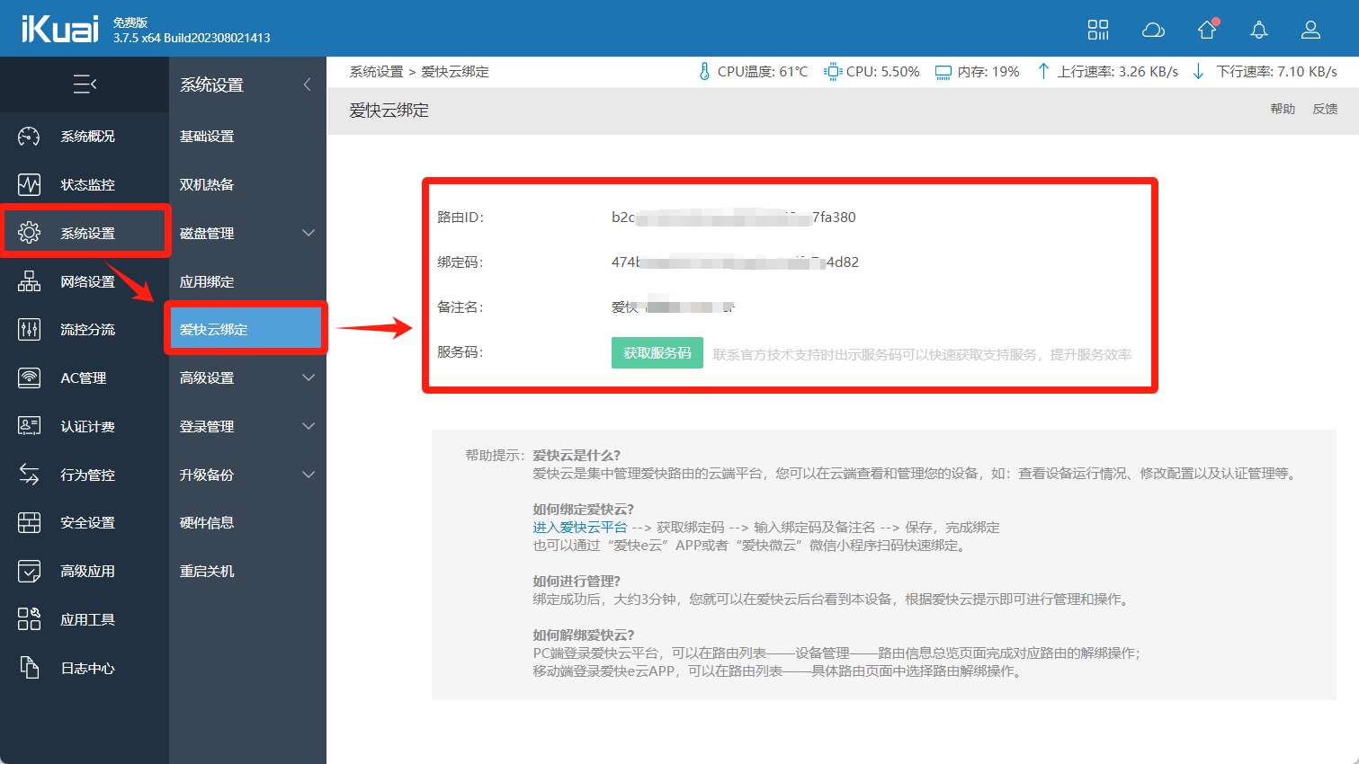This screenshot has width=1359, height=764.
Task: Click the user account icon
Action: pyautogui.click(x=1310, y=31)
